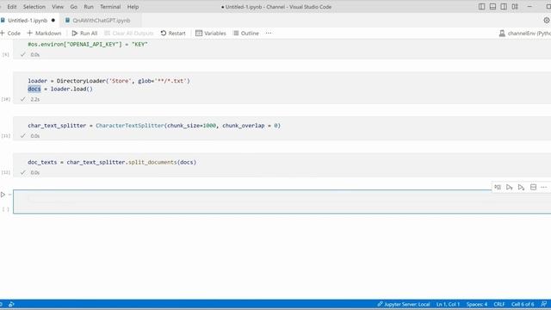
Task: Restart the notebook kernel
Action: tap(173, 33)
